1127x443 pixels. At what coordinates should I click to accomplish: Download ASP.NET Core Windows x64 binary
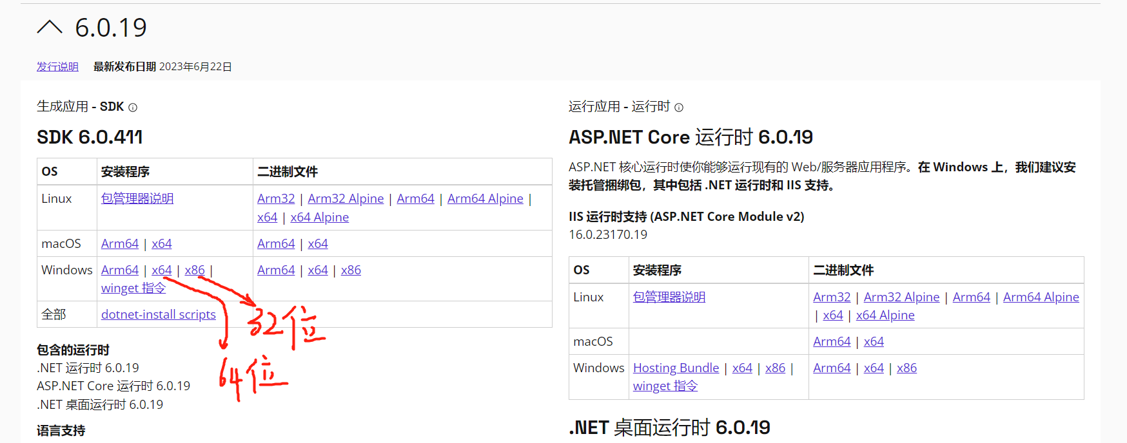(x=874, y=368)
